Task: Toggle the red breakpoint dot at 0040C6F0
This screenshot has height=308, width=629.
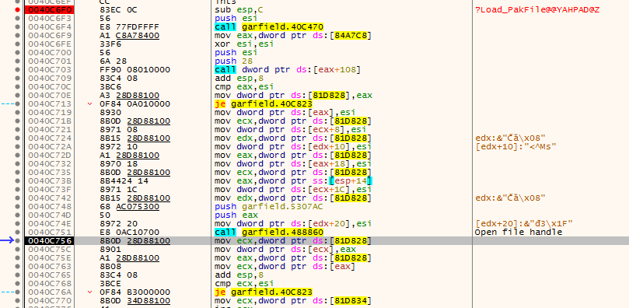Action: coord(17,9)
